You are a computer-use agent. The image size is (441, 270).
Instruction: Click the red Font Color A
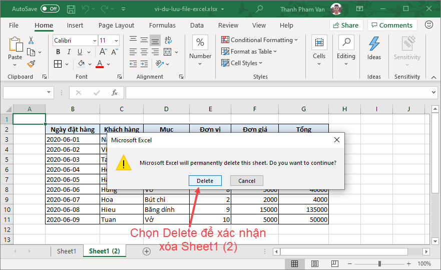pos(100,64)
